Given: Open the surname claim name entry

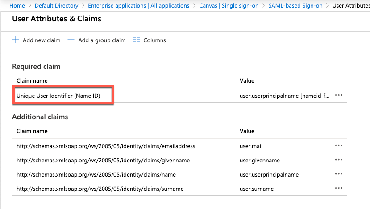Looking at the screenshot, I should 100,189.
